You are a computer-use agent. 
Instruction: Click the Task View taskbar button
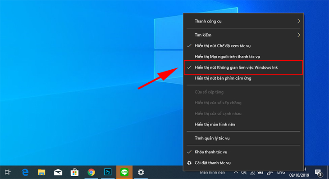click(x=8, y=172)
